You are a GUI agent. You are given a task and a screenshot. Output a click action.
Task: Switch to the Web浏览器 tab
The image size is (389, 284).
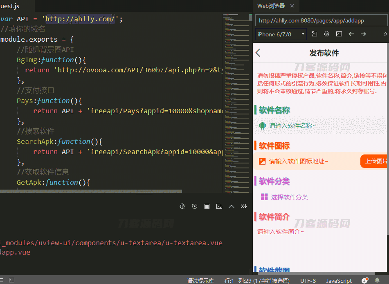270,6
